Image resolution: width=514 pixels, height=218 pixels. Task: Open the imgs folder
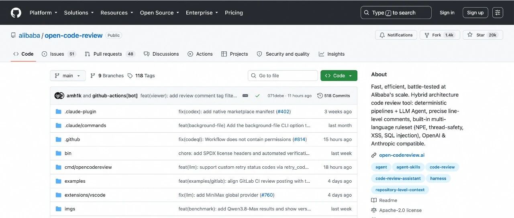70,209
